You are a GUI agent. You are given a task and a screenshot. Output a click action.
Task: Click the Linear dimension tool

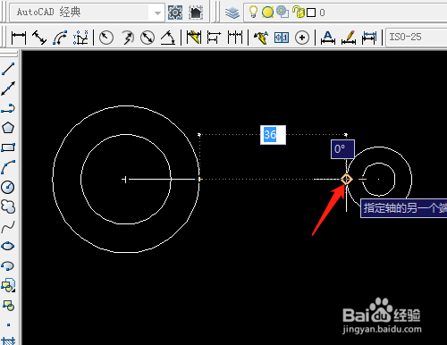(x=19, y=38)
